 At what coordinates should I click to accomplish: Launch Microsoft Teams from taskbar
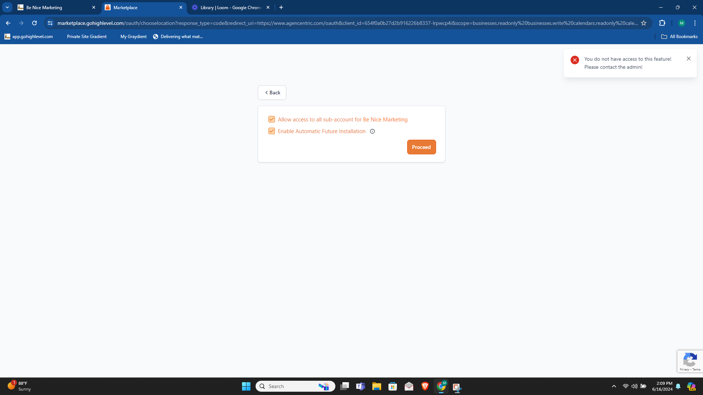[361, 386]
